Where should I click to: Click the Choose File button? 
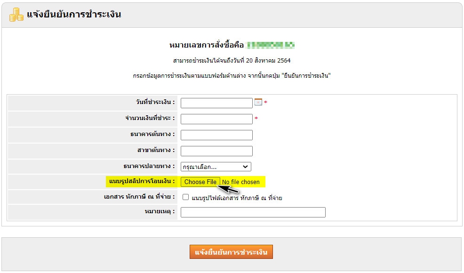200,182
